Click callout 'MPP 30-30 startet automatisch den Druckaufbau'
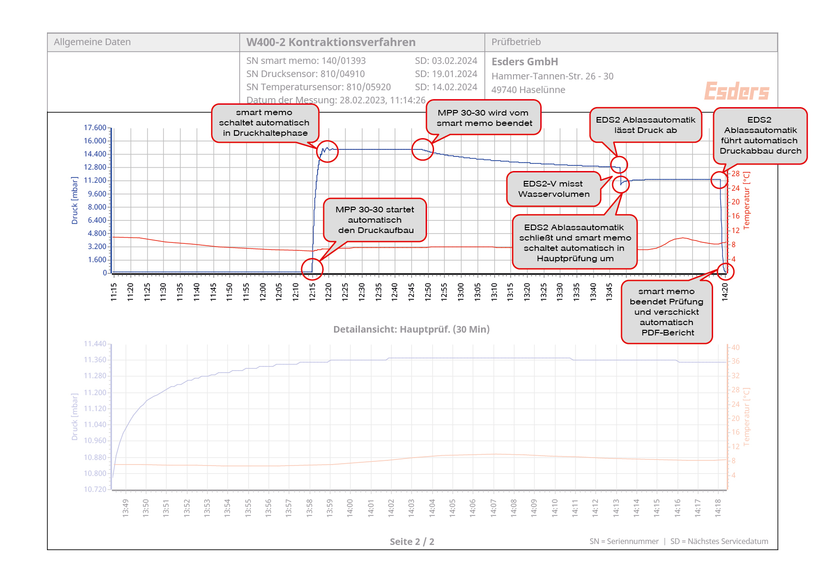Viewport: 824px width, 583px height. (x=375, y=220)
